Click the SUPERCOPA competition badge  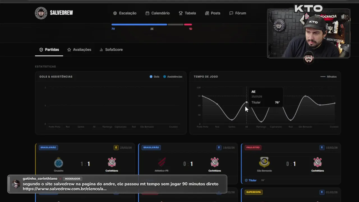tap(254, 192)
